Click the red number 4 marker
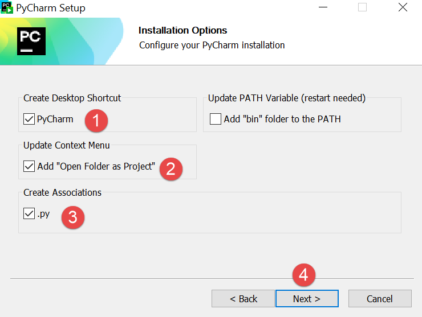This screenshot has height=317, width=422. [304, 275]
